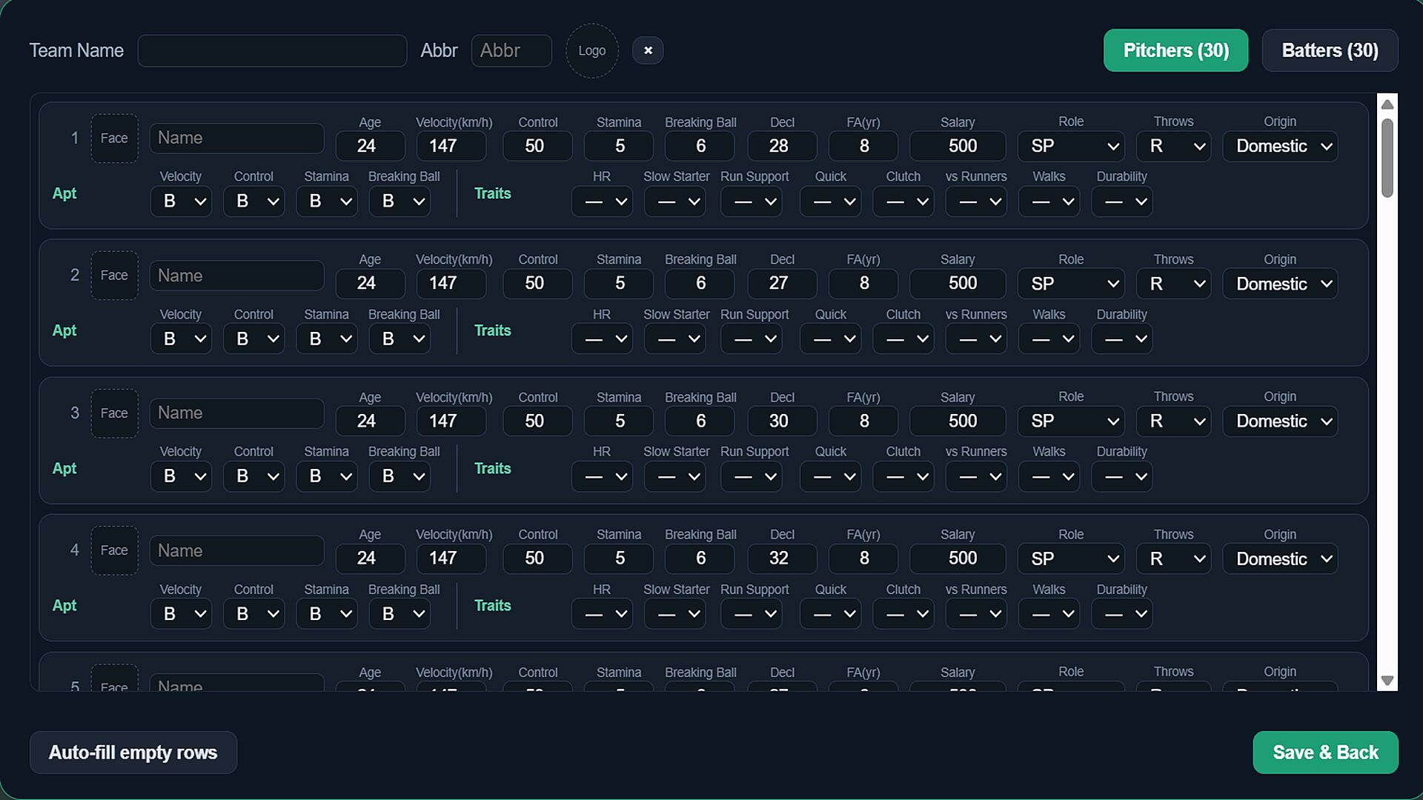The width and height of the screenshot is (1423, 800).
Task: Open Velocity aptitude dropdown for pitcher 4
Action: click(181, 613)
